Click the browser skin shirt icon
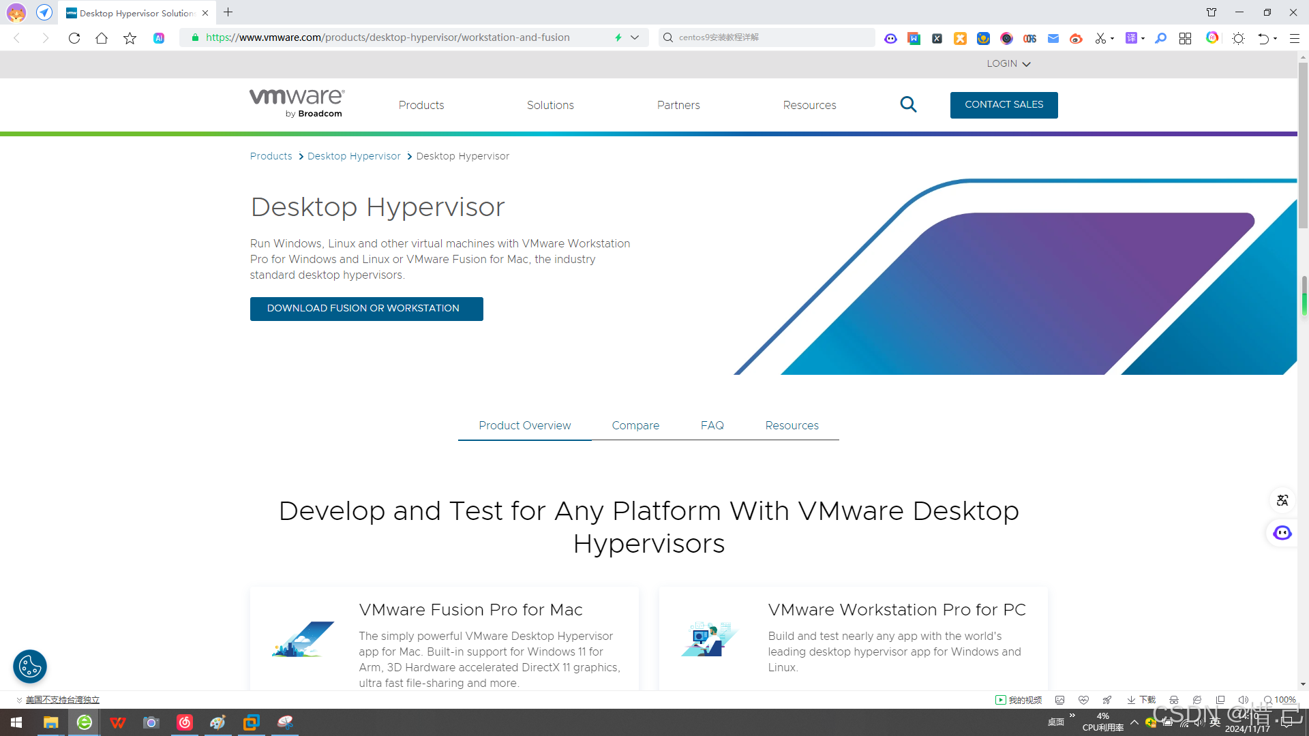This screenshot has width=1309, height=736. pyautogui.click(x=1212, y=12)
